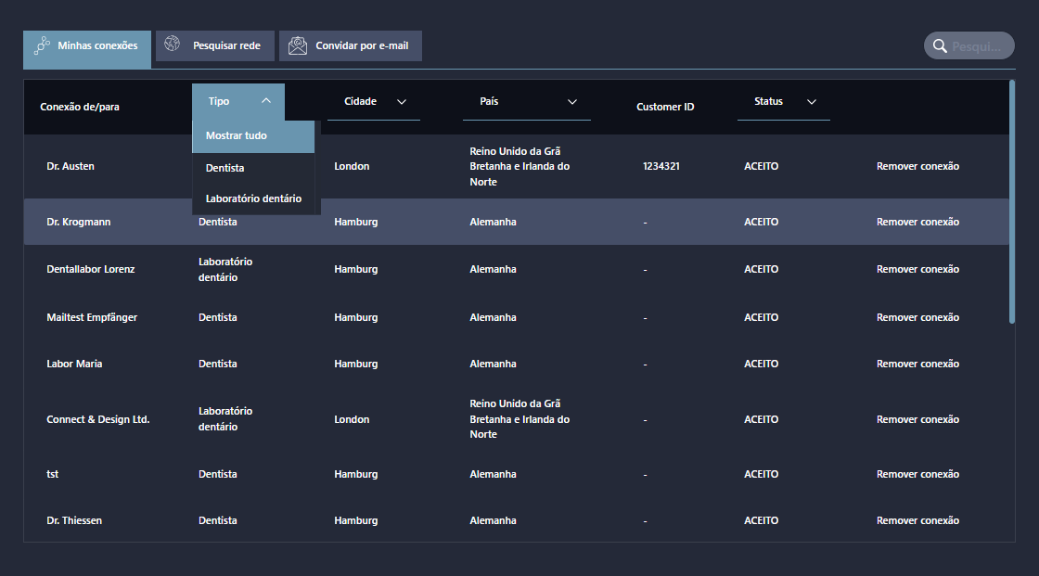Open the Status filter dropdown

coord(812,102)
